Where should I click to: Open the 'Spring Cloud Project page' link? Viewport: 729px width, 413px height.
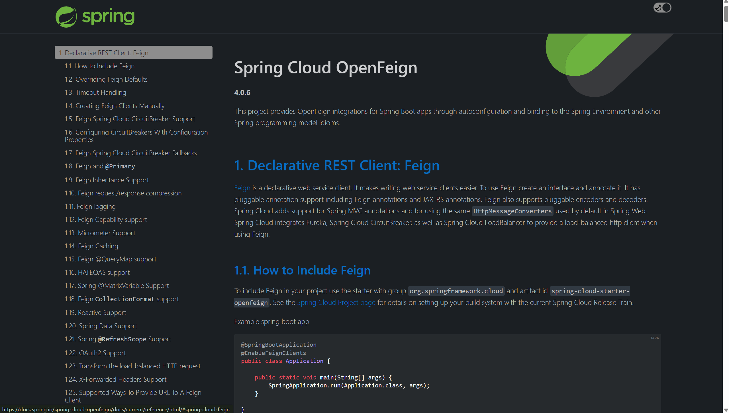(x=336, y=302)
